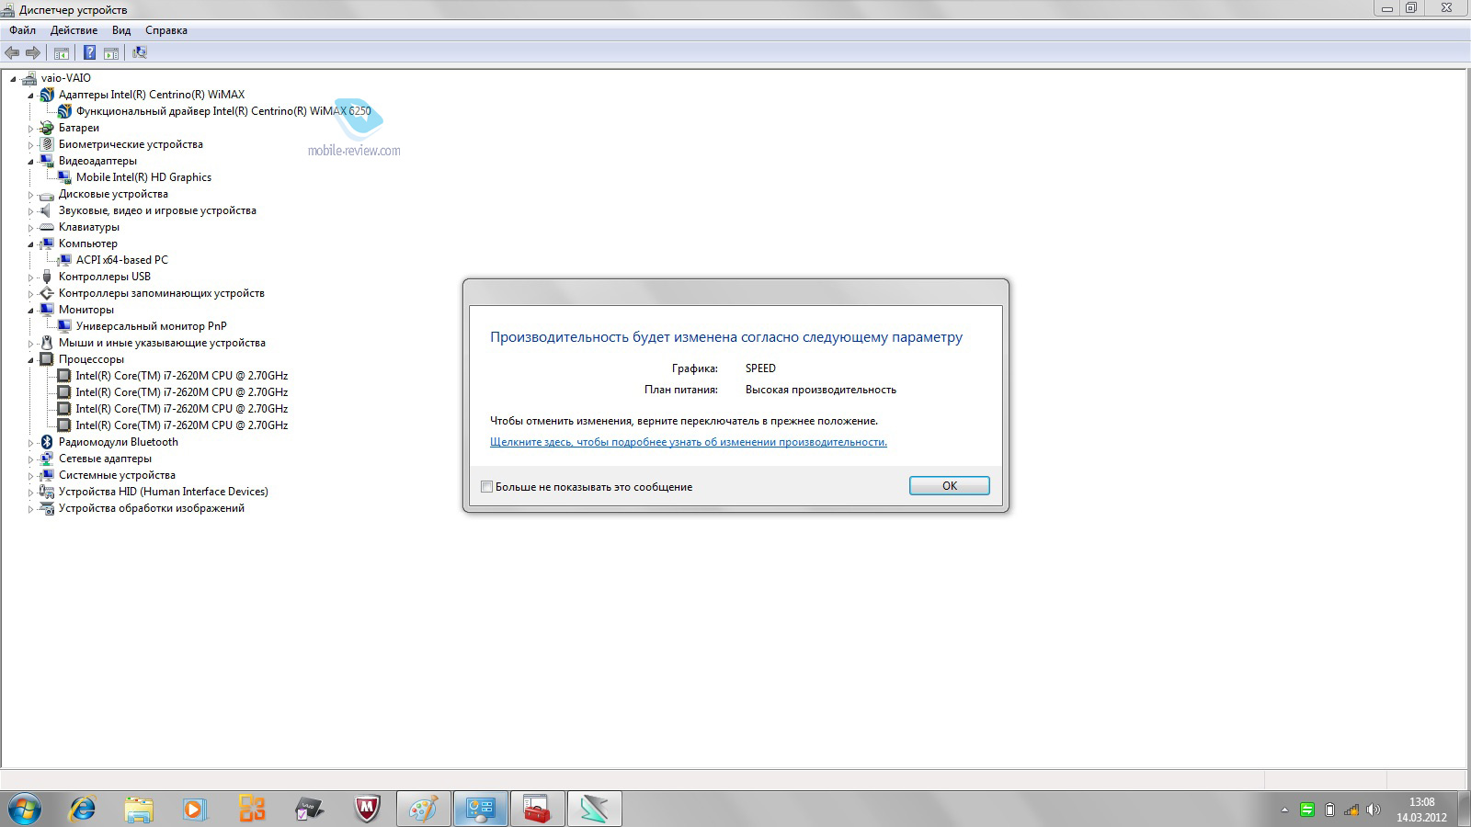Screen dimensions: 1471x827
Task: Click the Back arrow in the toolbar
Action: (12, 52)
